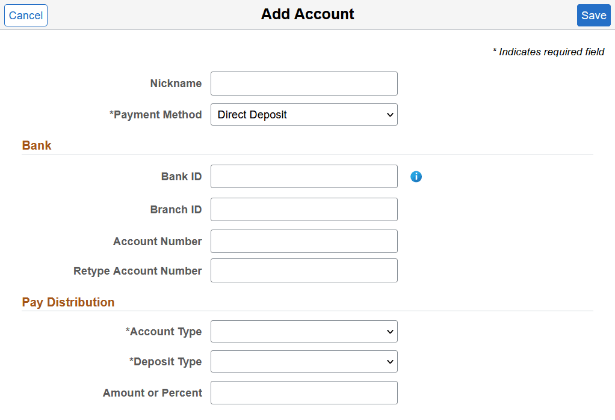Image resolution: width=615 pixels, height=420 pixels.
Task: Expand Payment Method options via its chevron
Action: point(389,114)
